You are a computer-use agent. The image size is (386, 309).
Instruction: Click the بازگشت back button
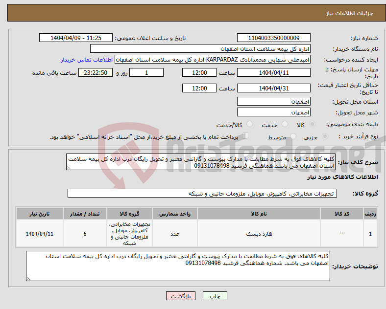point(181,296)
